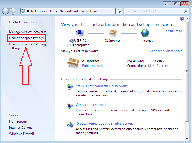The height and width of the screenshot is (143, 192).
Task: Open HomeGroup under See also
Action: 18,121
